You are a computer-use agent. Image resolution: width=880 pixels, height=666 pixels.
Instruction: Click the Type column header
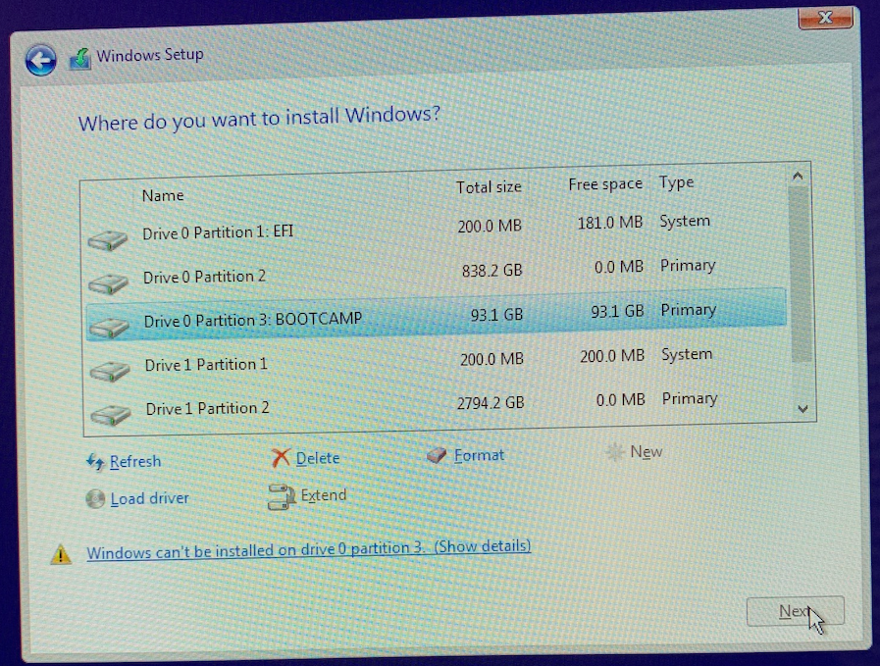[x=676, y=182]
